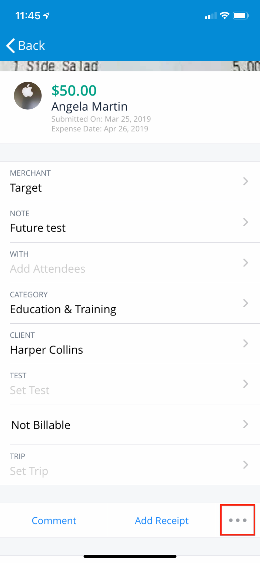Tap the Back arrow chevron icon
The height and width of the screenshot is (563, 260).
tap(10, 46)
